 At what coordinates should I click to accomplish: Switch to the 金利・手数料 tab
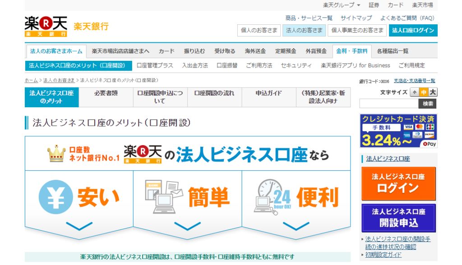pyautogui.click(x=351, y=51)
